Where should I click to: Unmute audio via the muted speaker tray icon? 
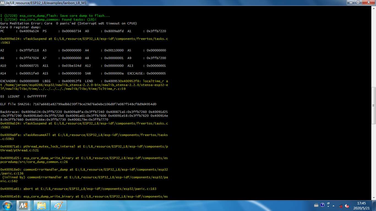(x=346, y=206)
